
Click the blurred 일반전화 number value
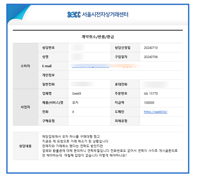coord(83,84)
